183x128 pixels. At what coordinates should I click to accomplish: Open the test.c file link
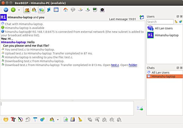coord(115,65)
